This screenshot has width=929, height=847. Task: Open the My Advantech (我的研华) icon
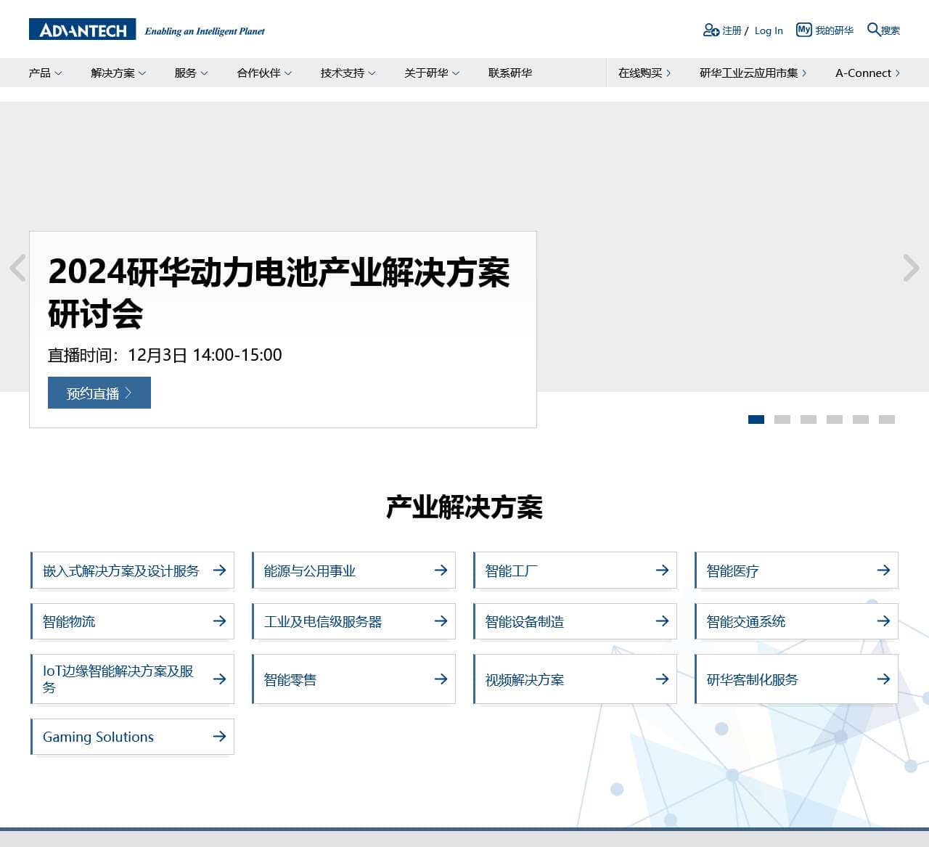[803, 30]
